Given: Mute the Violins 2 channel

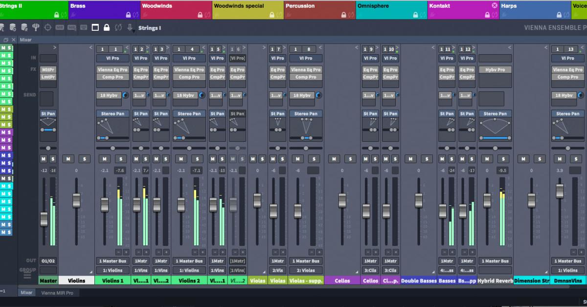Looking at the screenshot, I should (x=181, y=159).
